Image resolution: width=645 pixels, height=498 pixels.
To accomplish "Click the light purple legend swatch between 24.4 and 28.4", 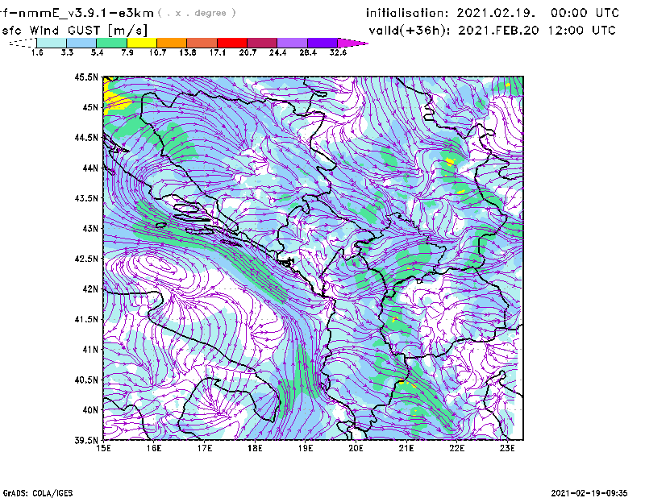I will point(292,43).
